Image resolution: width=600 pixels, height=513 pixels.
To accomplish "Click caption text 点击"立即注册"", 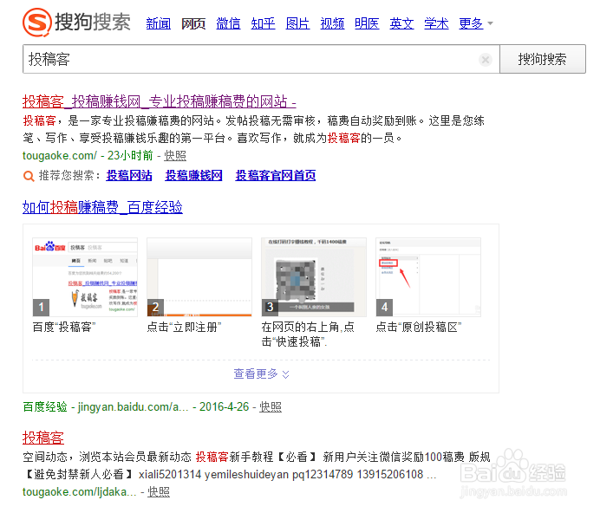I will [184, 327].
